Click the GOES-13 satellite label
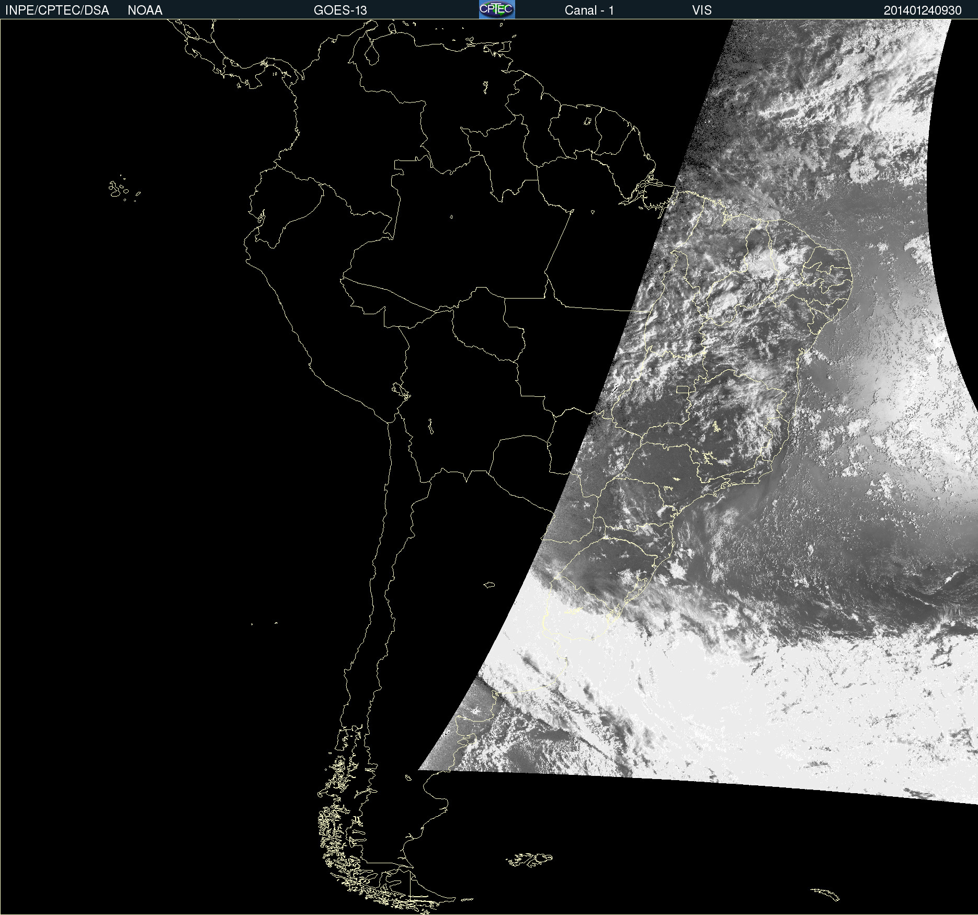The width and height of the screenshot is (978, 915). coord(340,10)
